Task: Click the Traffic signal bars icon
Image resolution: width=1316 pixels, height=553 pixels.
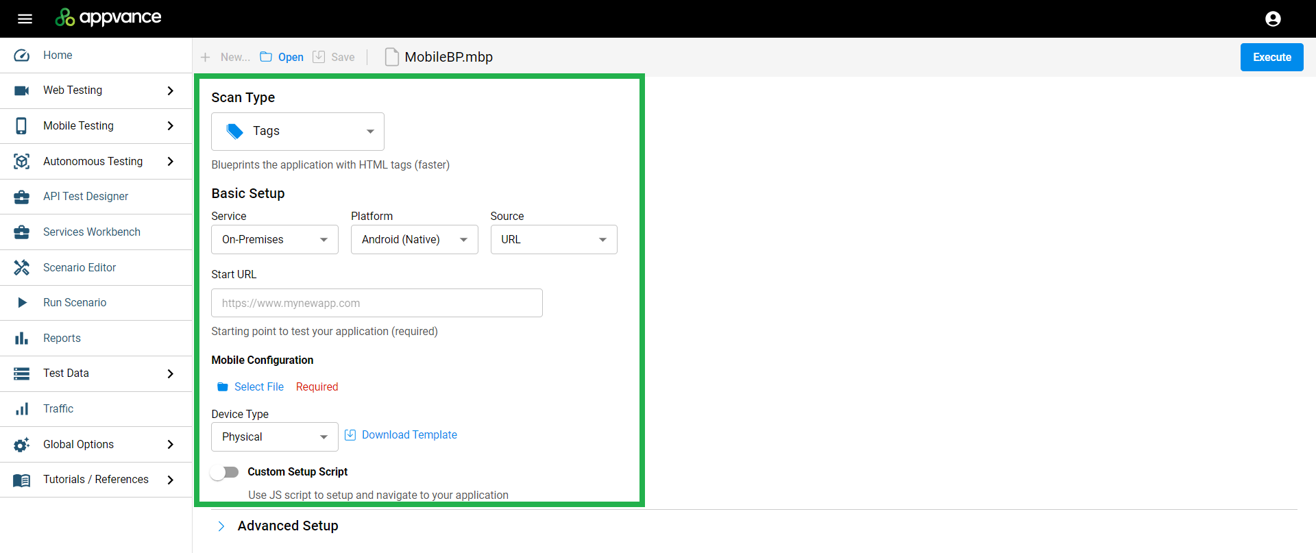Action: tap(22, 409)
